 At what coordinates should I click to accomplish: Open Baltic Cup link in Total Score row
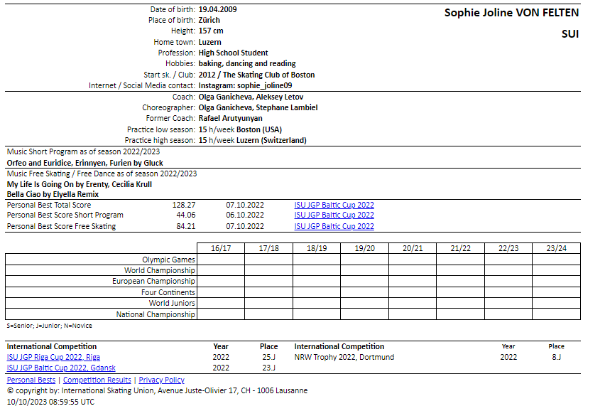(x=334, y=205)
